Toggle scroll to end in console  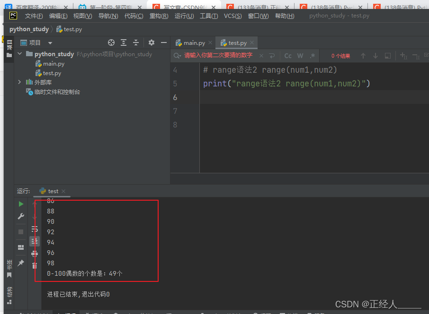[x=35, y=241]
